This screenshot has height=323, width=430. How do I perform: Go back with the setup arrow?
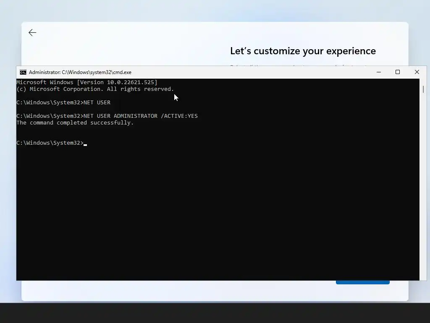click(32, 33)
